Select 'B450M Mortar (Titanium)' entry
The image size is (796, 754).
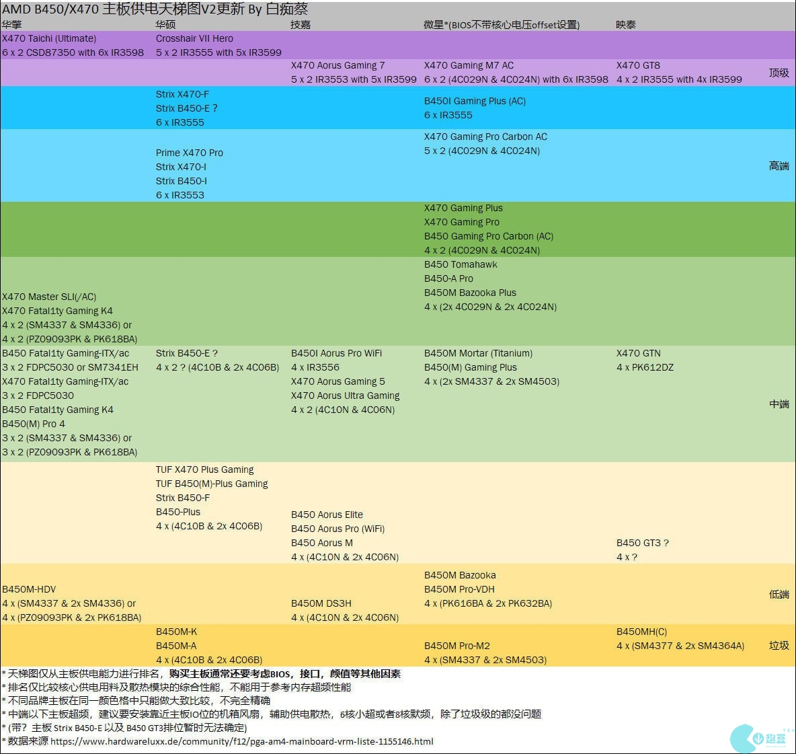tap(479, 353)
